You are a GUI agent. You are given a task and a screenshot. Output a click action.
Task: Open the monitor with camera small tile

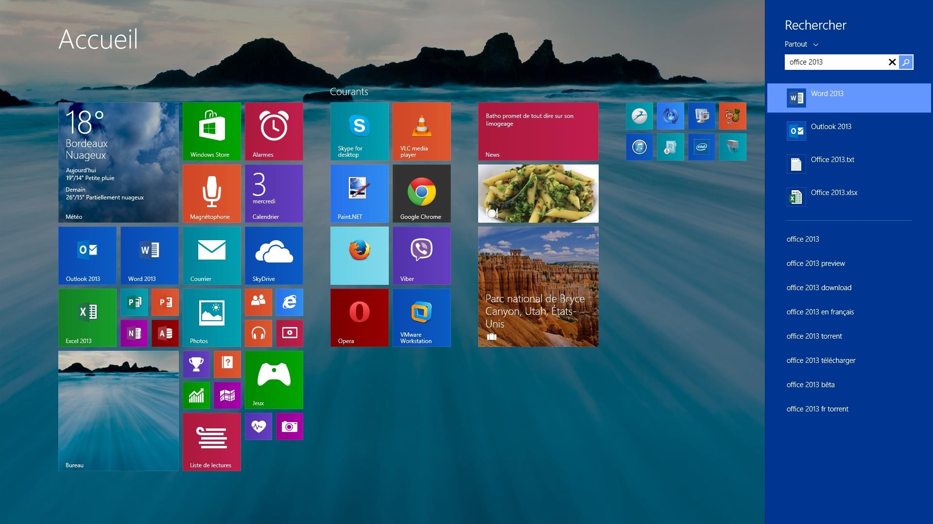[x=702, y=116]
